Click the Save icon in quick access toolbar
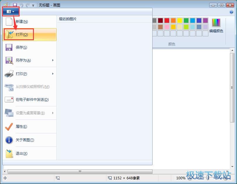The height and width of the screenshot is (184, 237). click(15, 5)
